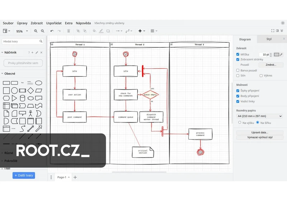Click the fullscreen icon
287x201 pixels.
point(273,31)
